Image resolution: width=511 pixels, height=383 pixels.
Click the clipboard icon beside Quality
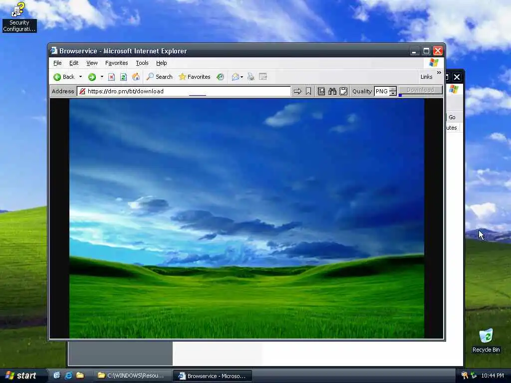pos(343,91)
